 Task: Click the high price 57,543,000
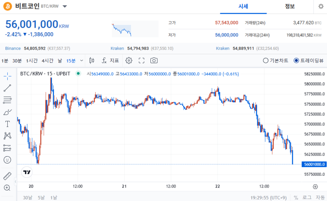coord(226,23)
